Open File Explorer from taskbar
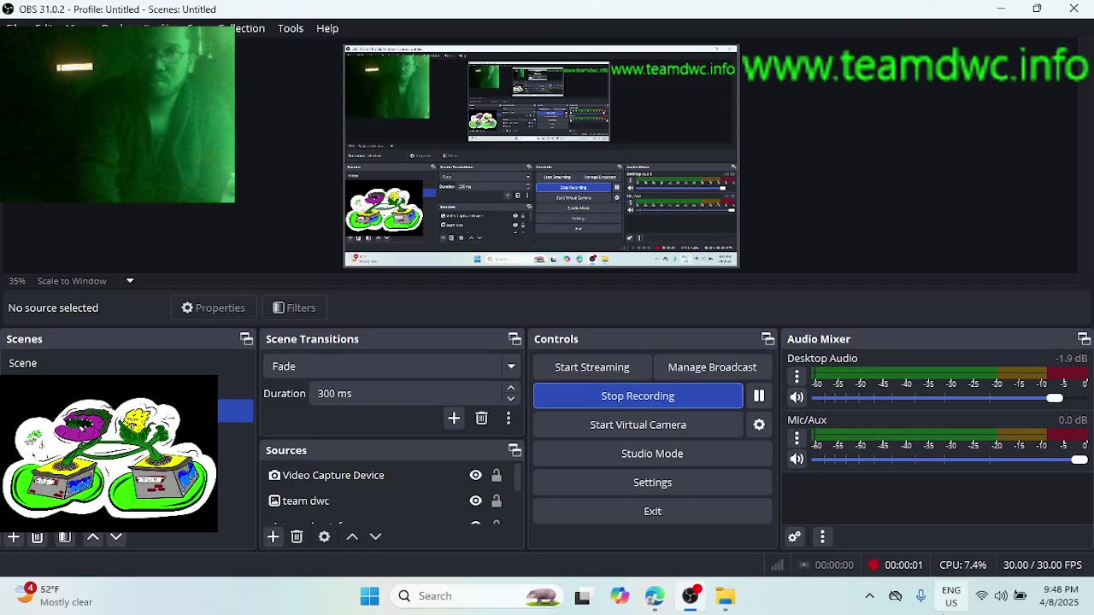 point(725,596)
